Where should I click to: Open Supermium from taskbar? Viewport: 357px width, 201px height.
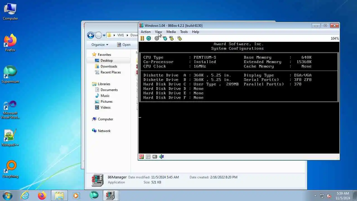coord(94,195)
